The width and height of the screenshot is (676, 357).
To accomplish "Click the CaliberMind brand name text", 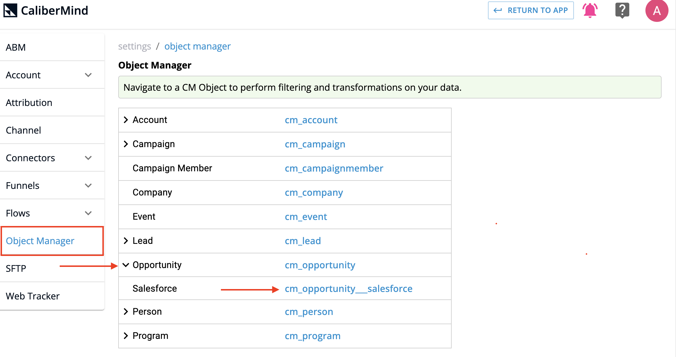I will [55, 11].
